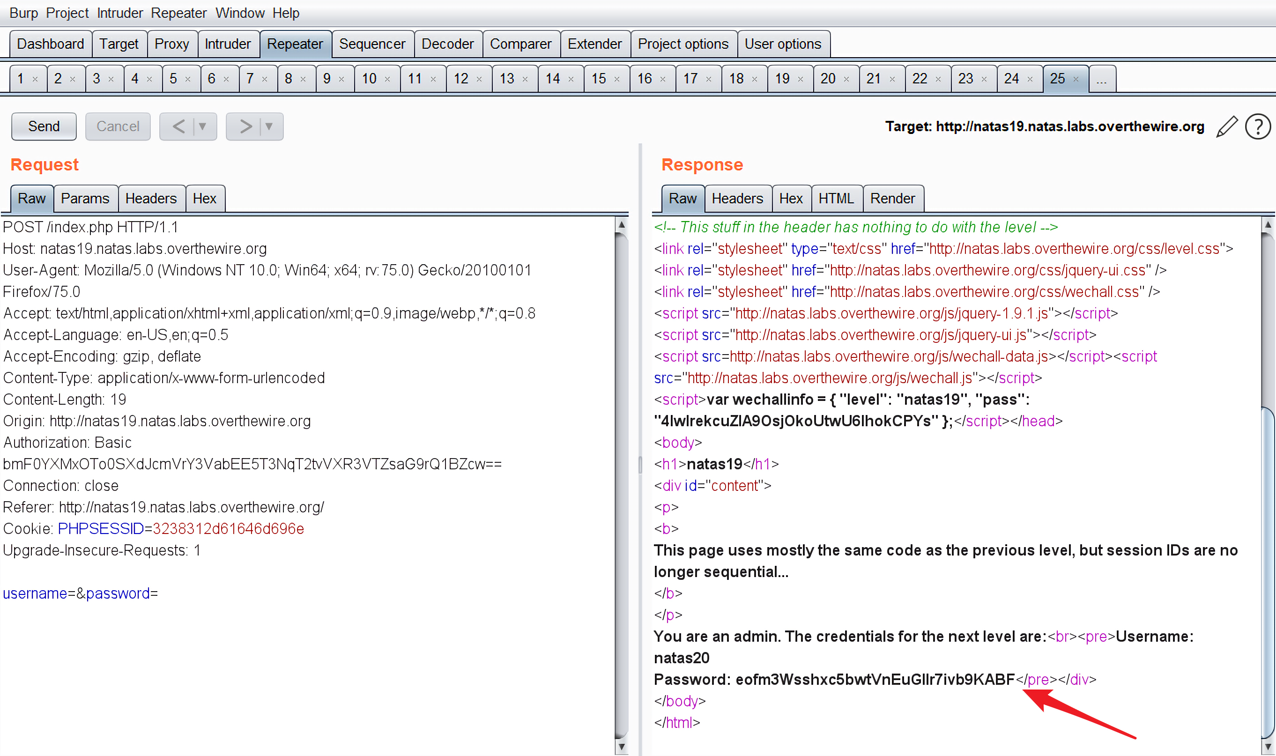1276x756 pixels.
Task: Open the back history dropdown arrow
Action: pos(203,126)
